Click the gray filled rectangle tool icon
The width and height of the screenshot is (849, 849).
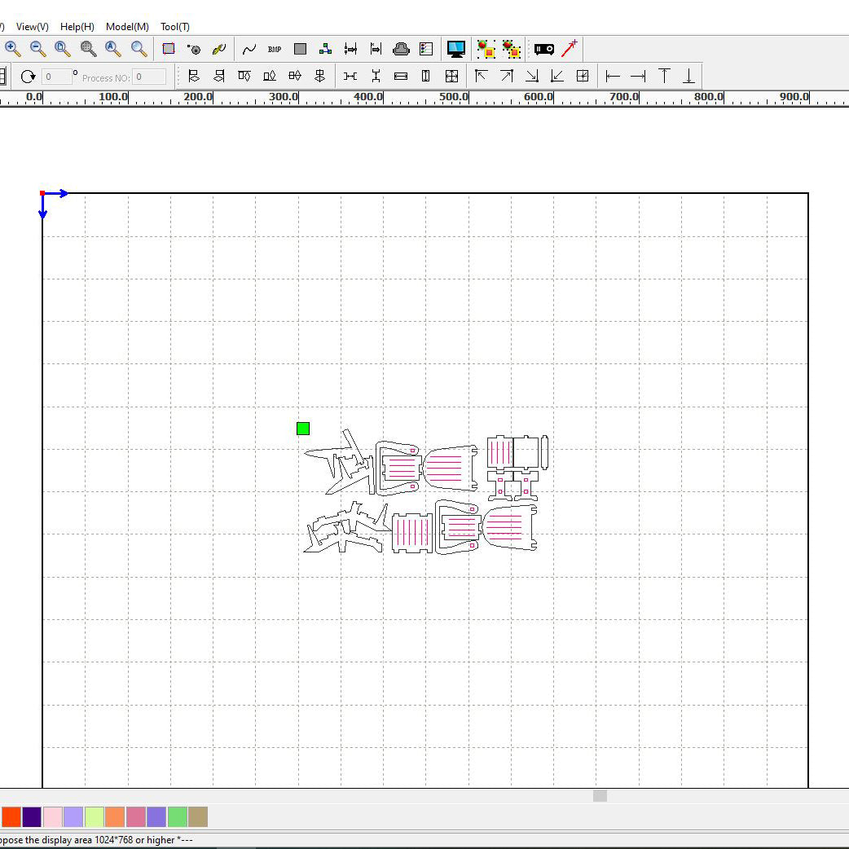click(x=300, y=49)
